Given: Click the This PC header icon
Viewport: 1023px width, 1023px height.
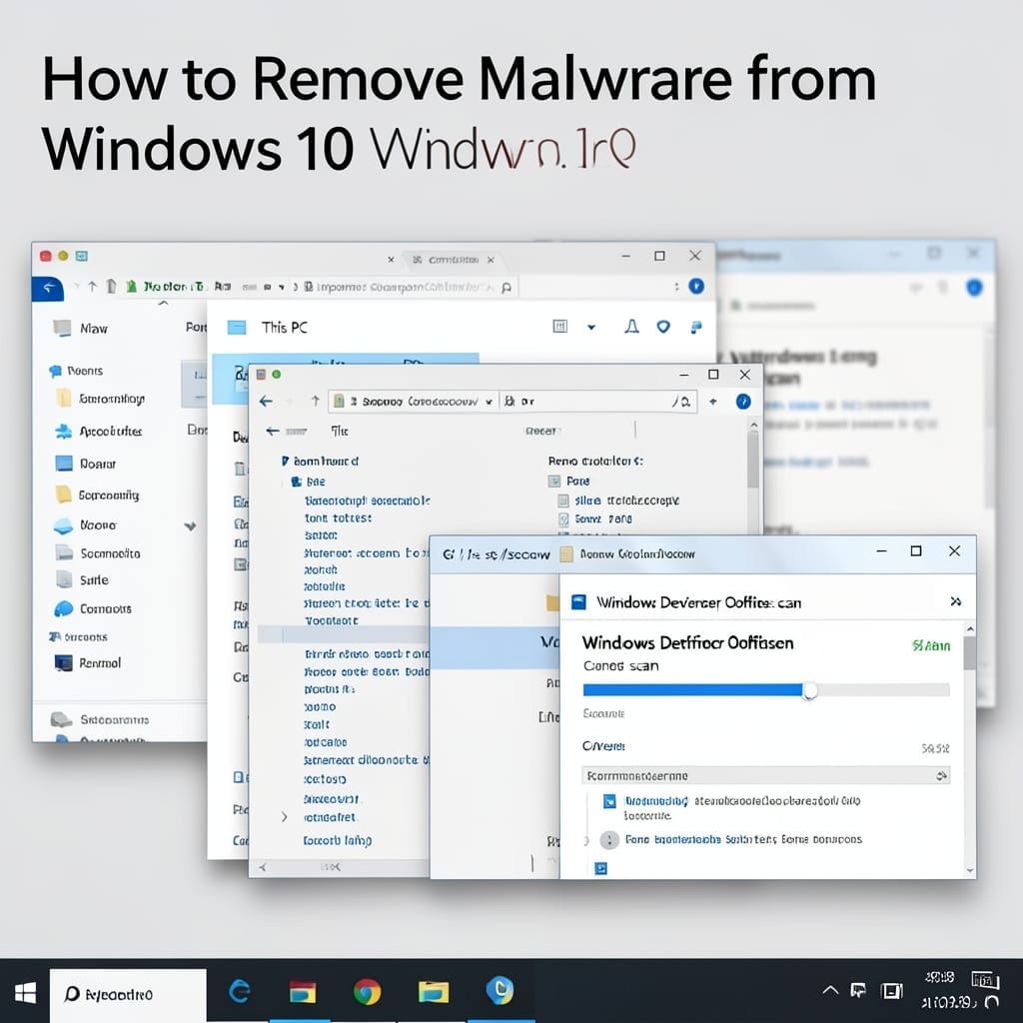Looking at the screenshot, I should (237, 328).
